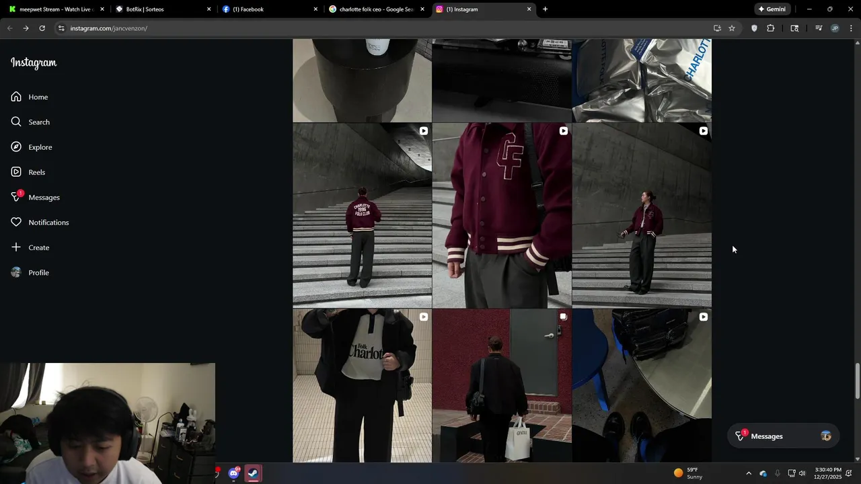Open media controls icon
The image size is (861, 484).
(819, 28)
